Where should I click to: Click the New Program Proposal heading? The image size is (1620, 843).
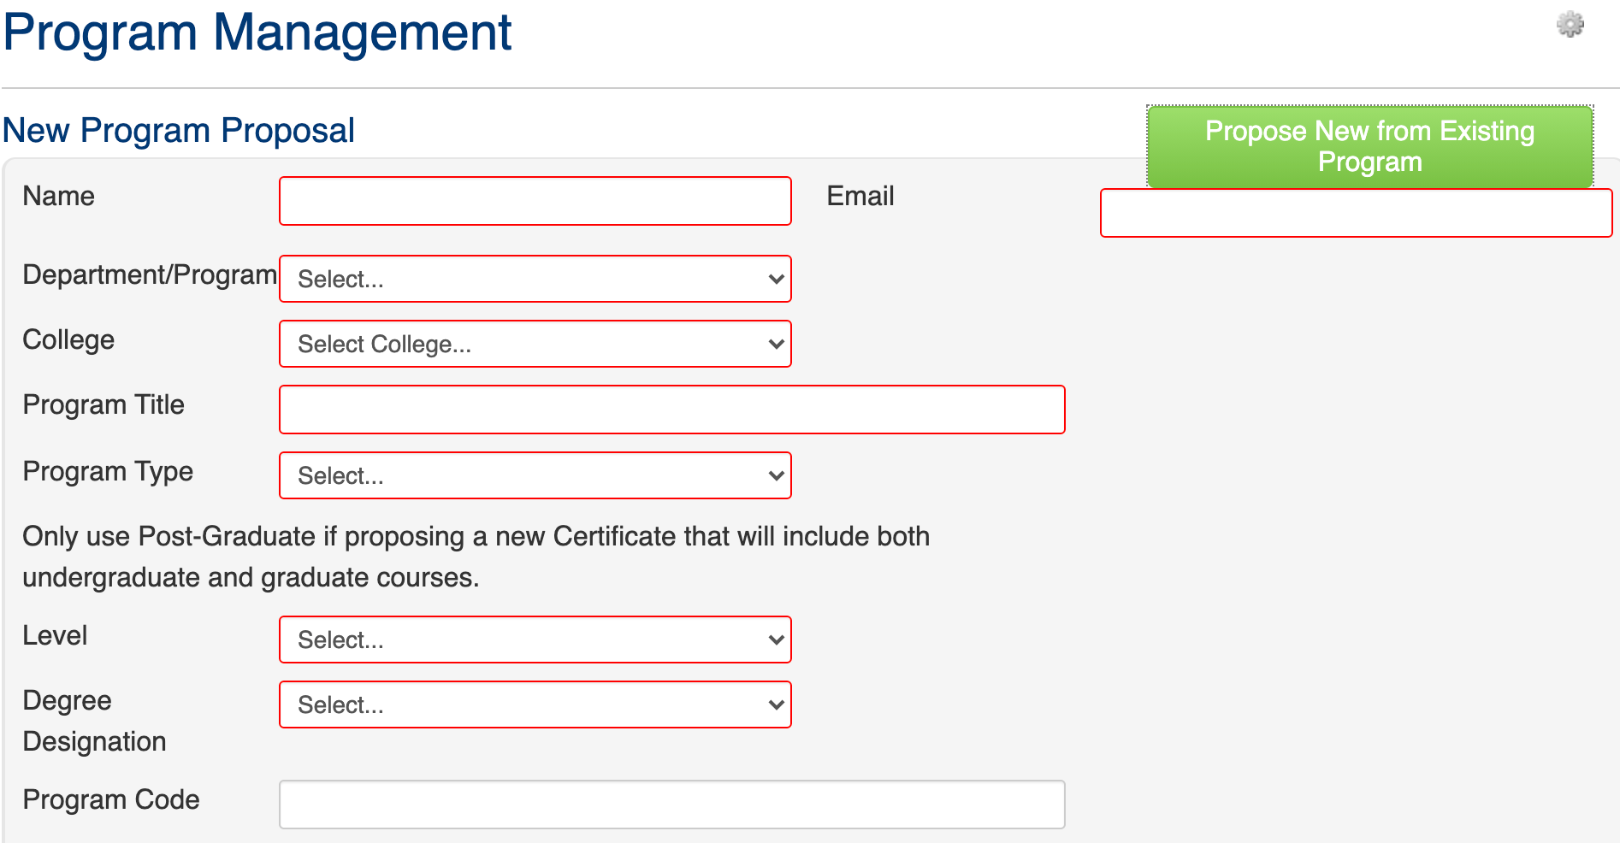178,131
